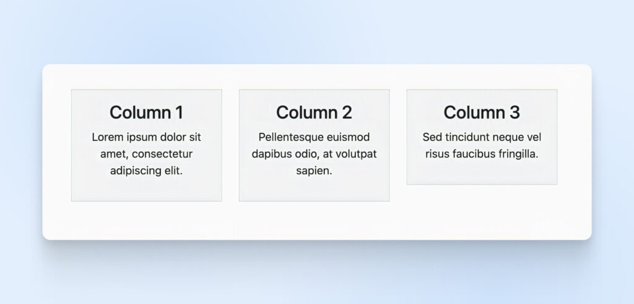Click the "Column 1" heading
634x304 pixels.
tap(146, 113)
